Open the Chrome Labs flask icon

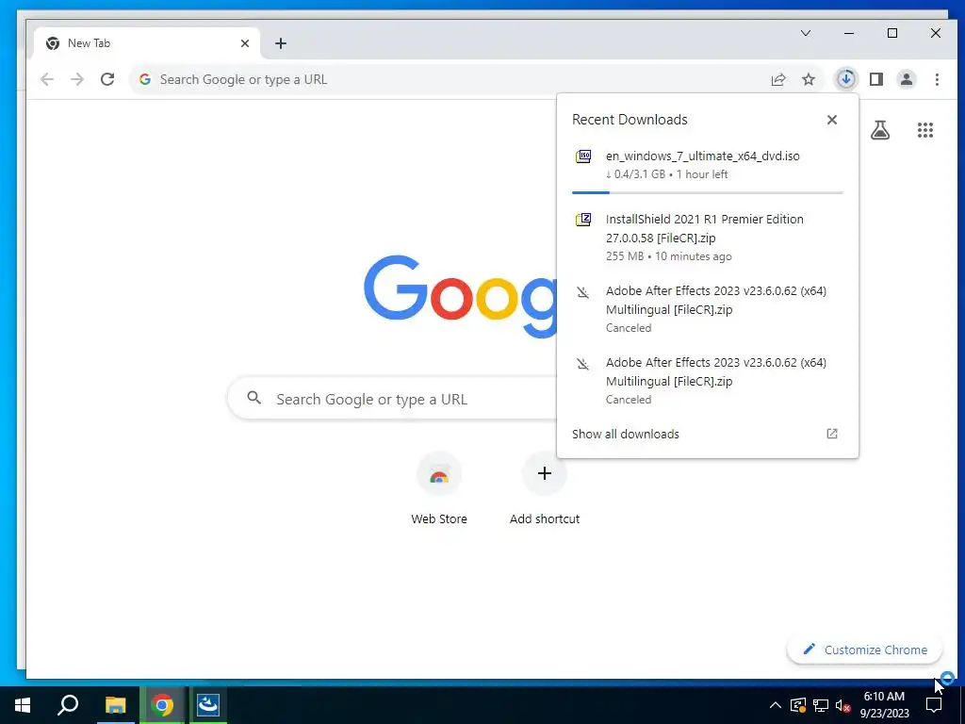[880, 130]
